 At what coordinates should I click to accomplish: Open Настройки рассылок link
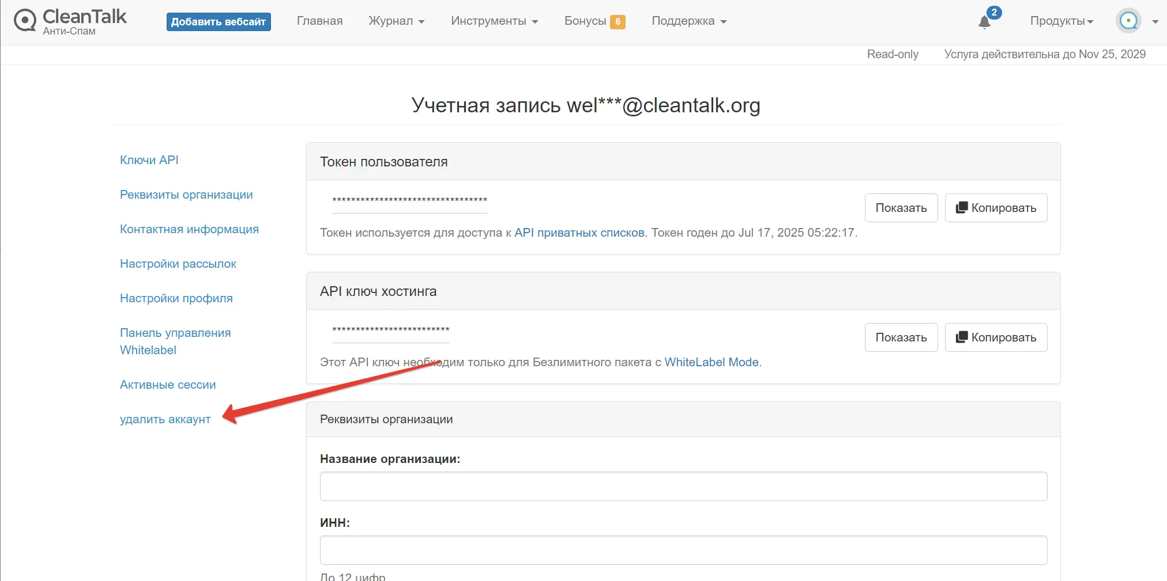178,264
